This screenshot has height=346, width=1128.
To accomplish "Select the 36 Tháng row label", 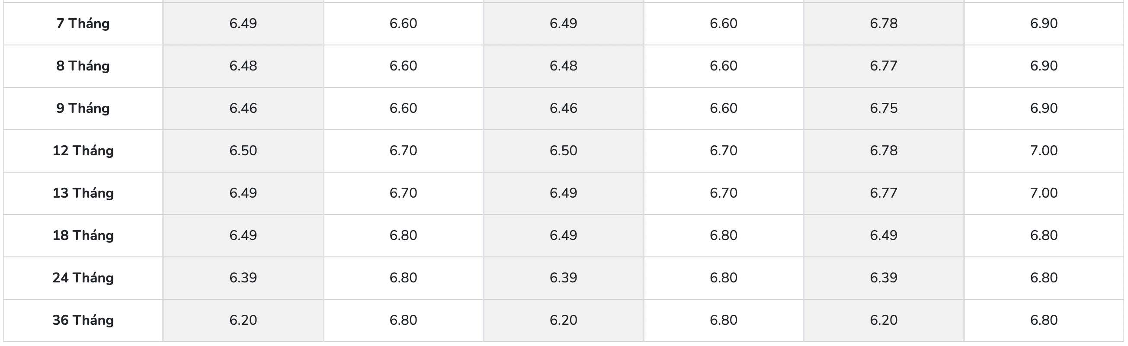I will (83, 320).
